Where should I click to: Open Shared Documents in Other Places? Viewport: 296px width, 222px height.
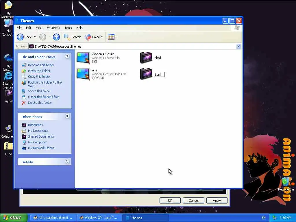(x=41, y=136)
